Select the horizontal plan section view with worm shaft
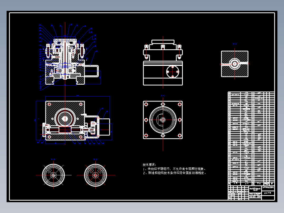This screenshot has height=213, width=284. 76,120
